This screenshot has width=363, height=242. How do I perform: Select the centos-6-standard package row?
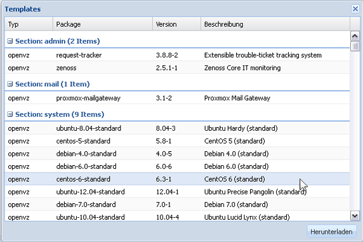[x=177, y=179]
